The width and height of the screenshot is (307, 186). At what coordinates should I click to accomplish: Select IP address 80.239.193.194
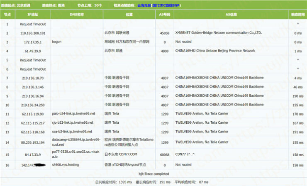tap(33, 142)
